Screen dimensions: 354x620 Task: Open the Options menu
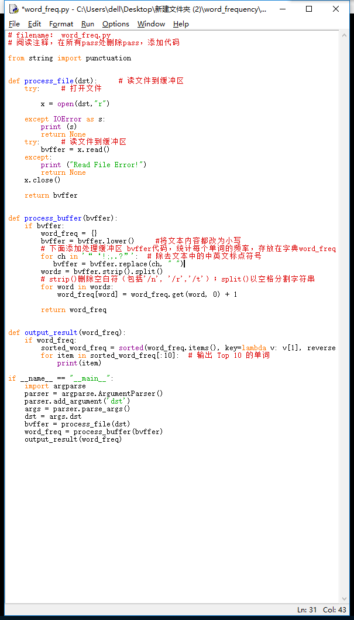coord(116,23)
